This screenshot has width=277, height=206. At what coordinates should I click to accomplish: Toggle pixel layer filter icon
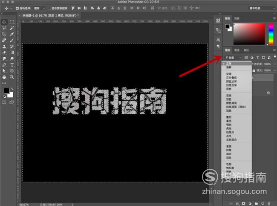pos(246,58)
